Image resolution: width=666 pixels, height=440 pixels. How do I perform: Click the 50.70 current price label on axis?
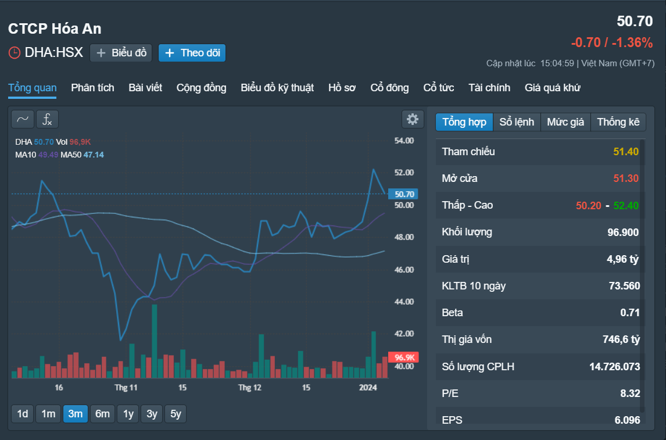click(x=403, y=194)
